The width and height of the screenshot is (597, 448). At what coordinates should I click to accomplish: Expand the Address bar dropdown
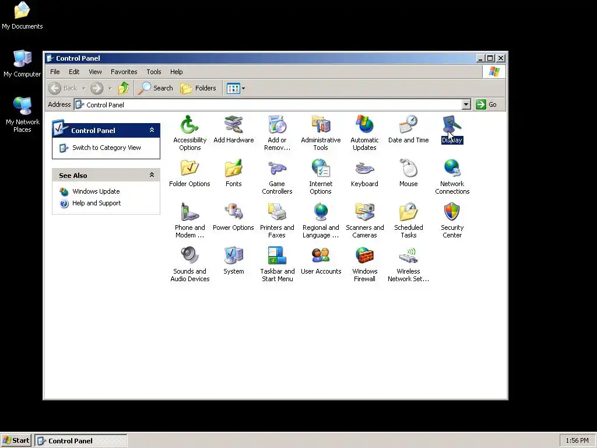click(466, 104)
